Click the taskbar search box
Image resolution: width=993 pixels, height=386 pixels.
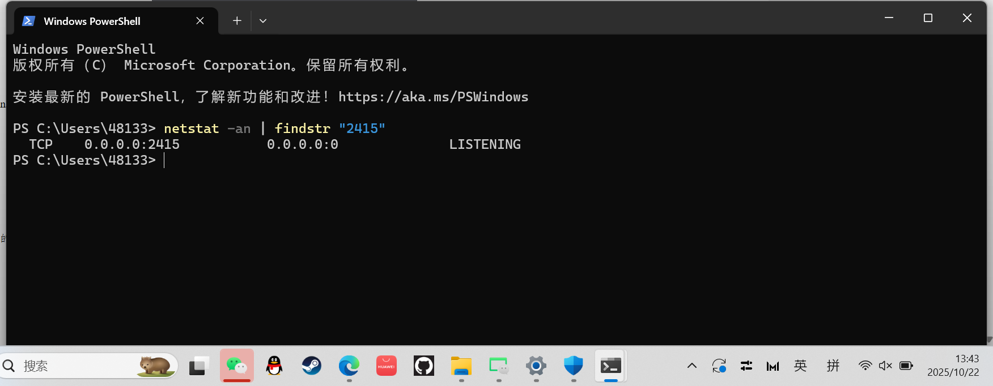coord(89,366)
